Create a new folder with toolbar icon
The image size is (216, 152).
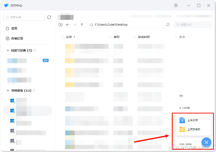pos(60,25)
